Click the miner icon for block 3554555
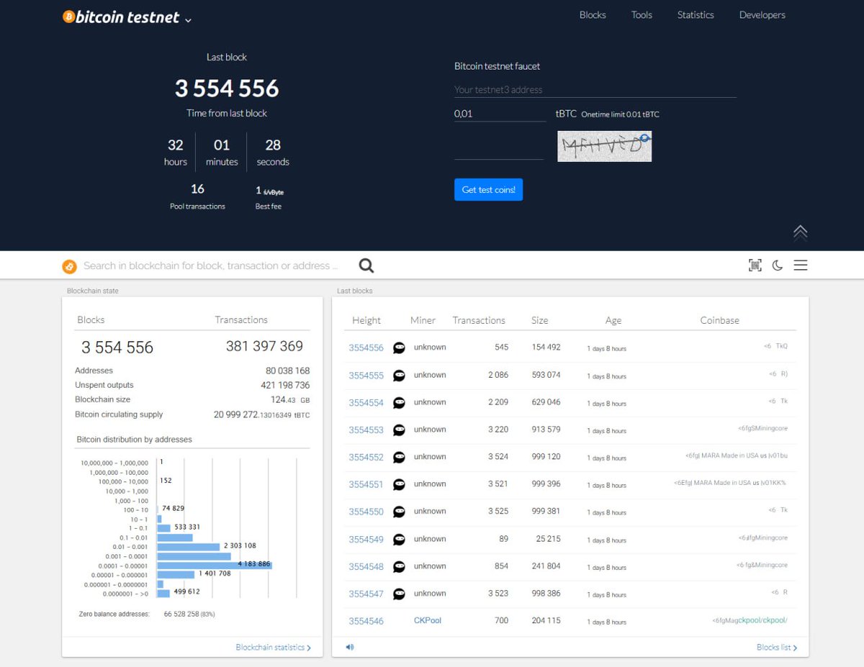The width and height of the screenshot is (864, 667). pyautogui.click(x=399, y=376)
